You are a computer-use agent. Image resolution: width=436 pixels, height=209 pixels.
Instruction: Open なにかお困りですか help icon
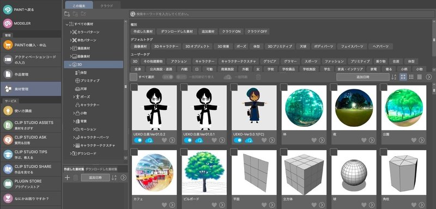click(x=8, y=199)
